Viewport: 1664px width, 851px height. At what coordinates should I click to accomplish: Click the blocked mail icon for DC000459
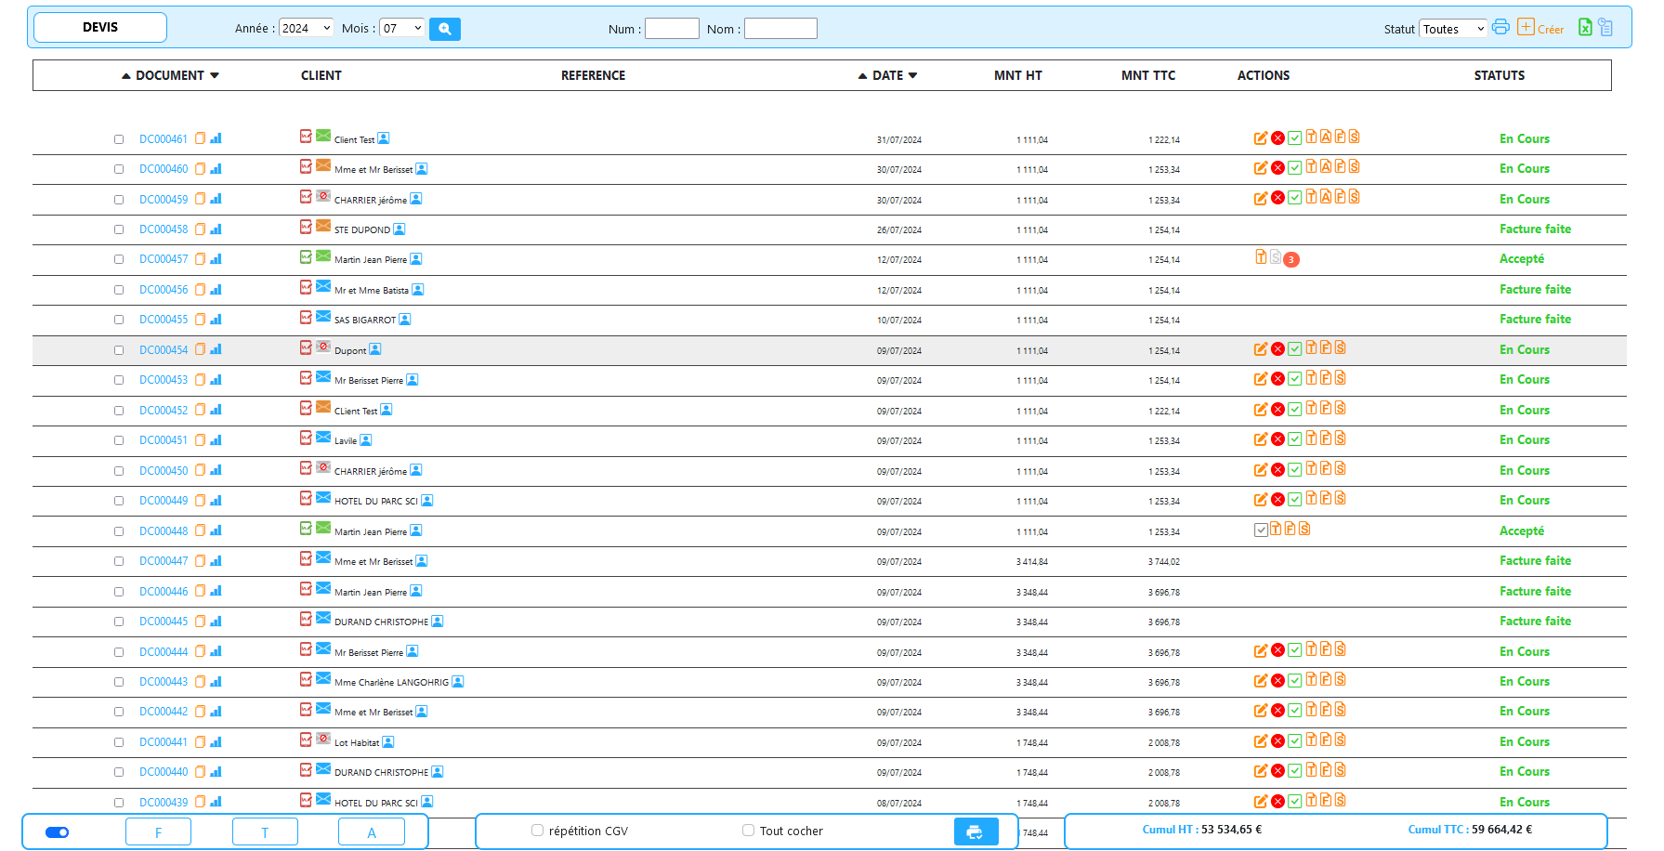(323, 196)
